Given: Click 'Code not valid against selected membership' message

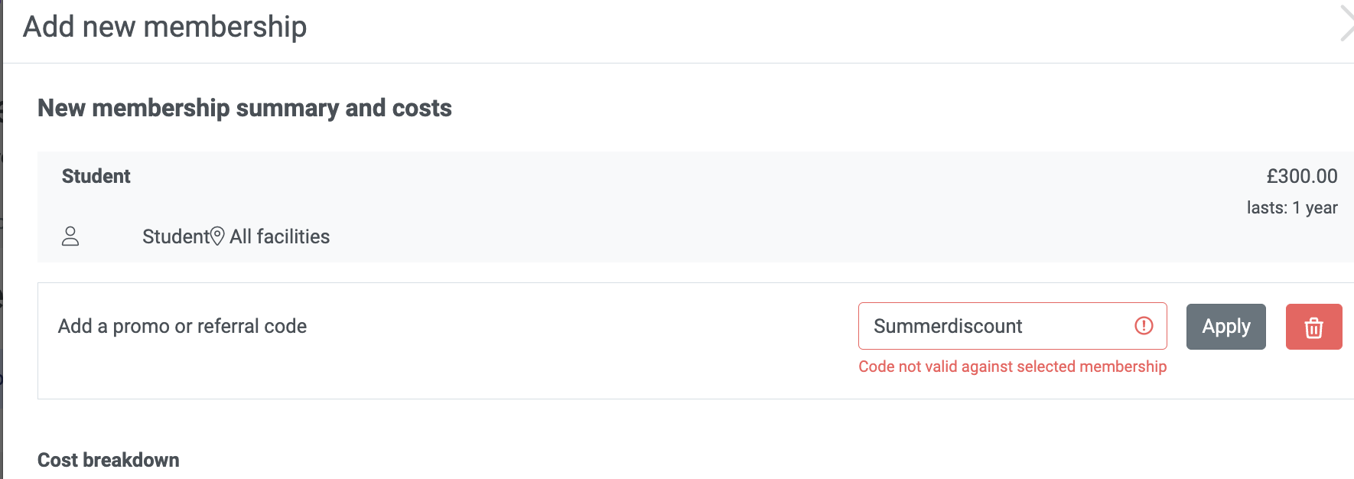Looking at the screenshot, I should click(x=1012, y=367).
